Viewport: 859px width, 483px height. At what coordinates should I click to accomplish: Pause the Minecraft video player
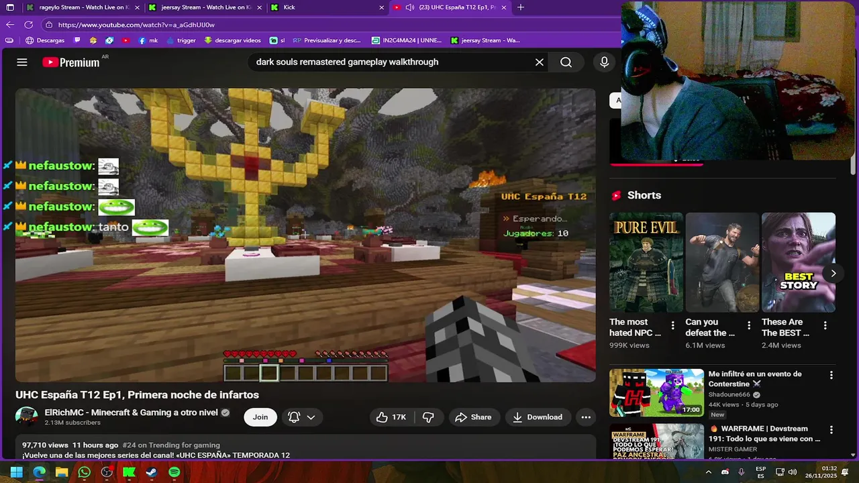point(305,235)
